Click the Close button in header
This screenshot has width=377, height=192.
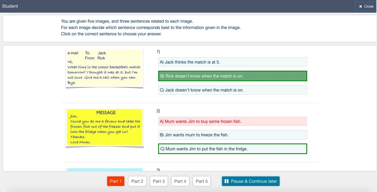coord(366,6)
